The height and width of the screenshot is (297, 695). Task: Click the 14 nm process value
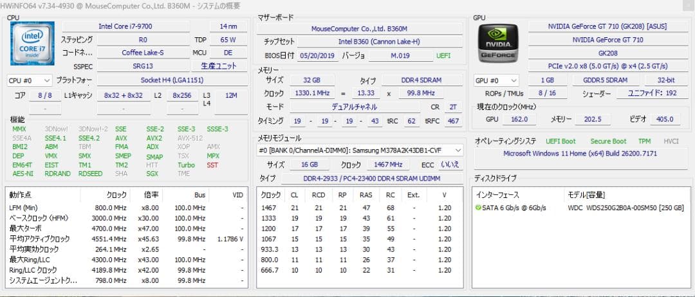coord(228,26)
